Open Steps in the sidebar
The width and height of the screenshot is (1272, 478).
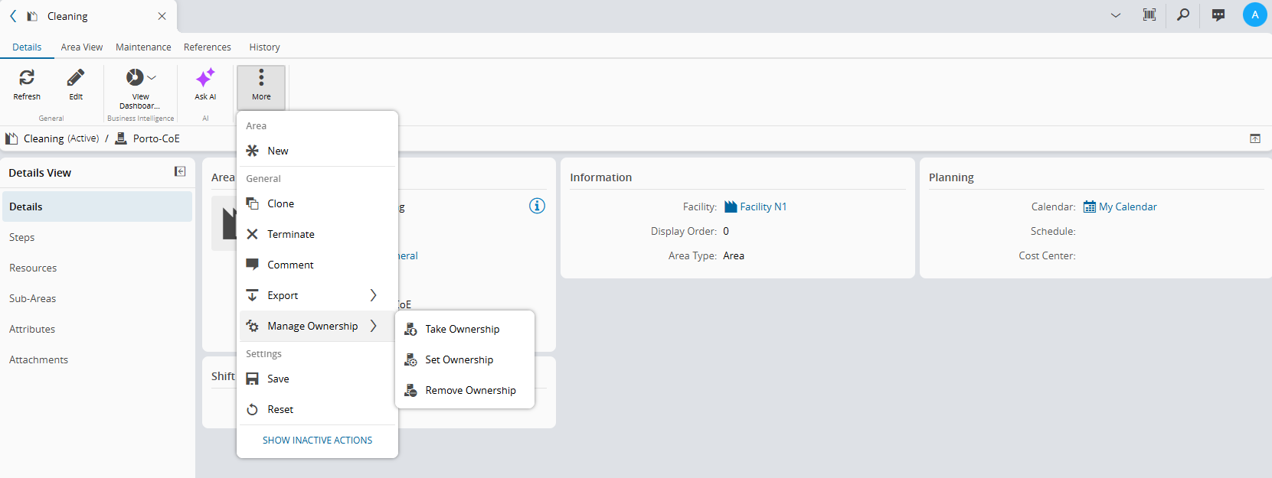tap(97, 237)
